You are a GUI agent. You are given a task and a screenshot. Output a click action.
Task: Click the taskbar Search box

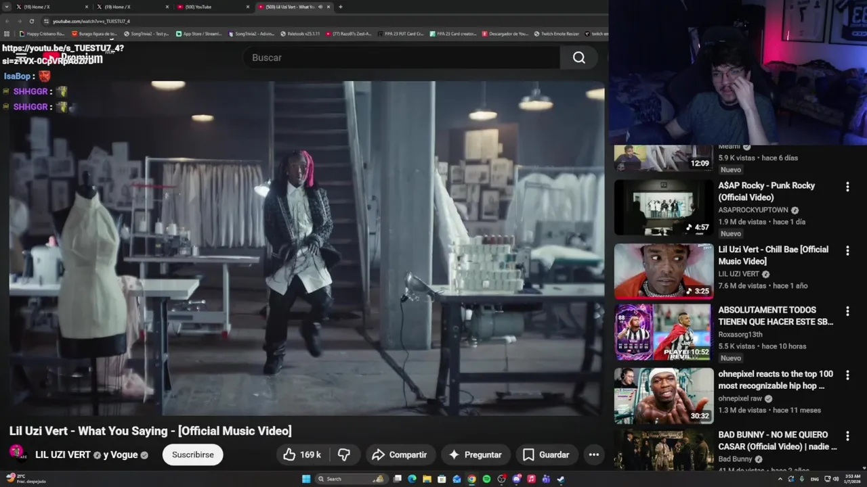point(350,479)
